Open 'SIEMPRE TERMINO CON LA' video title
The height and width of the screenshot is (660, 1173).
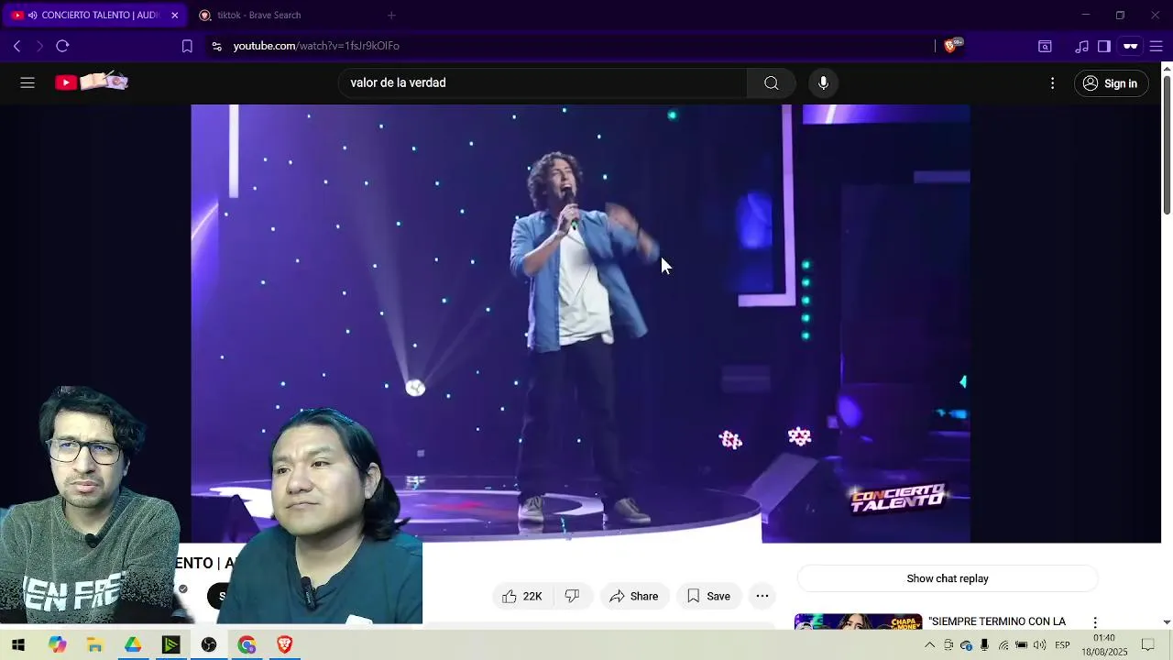[x=997, y=621]
